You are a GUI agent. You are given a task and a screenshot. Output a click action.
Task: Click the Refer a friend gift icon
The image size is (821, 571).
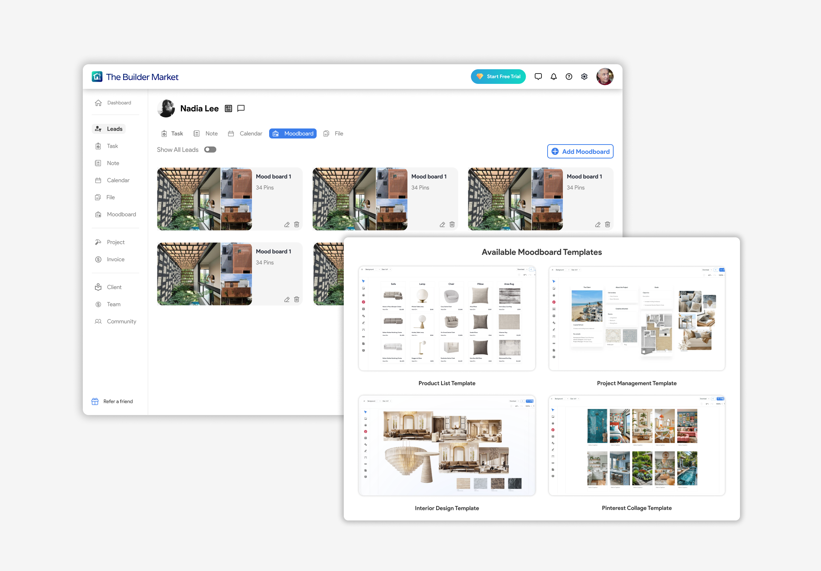95,401
